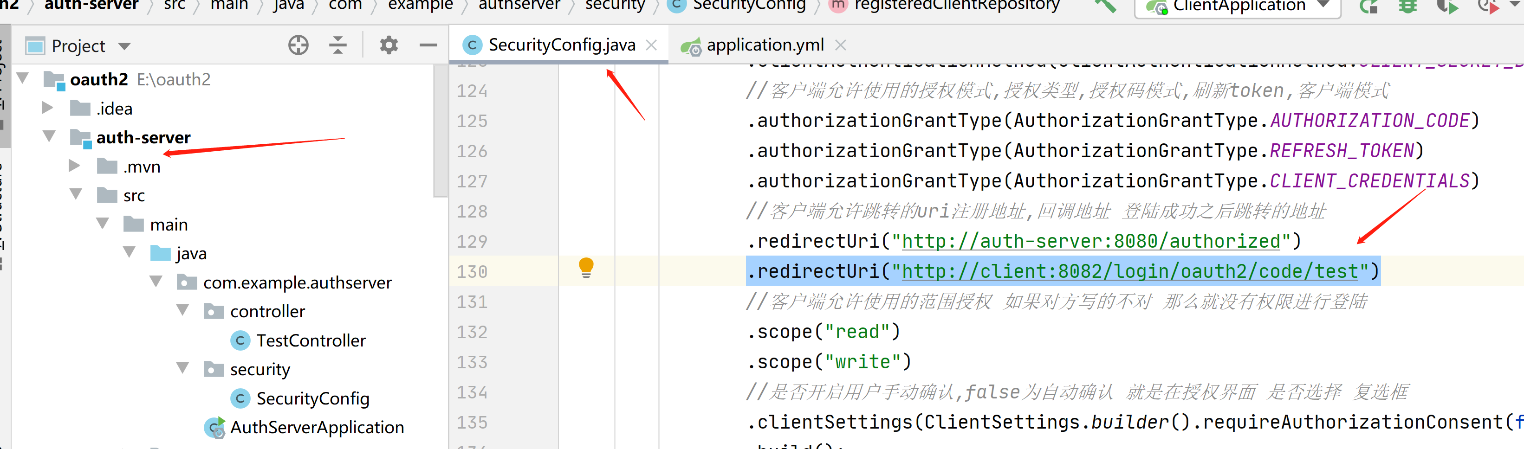
Task: Select the .mvn folder
Action: [142, 167]
